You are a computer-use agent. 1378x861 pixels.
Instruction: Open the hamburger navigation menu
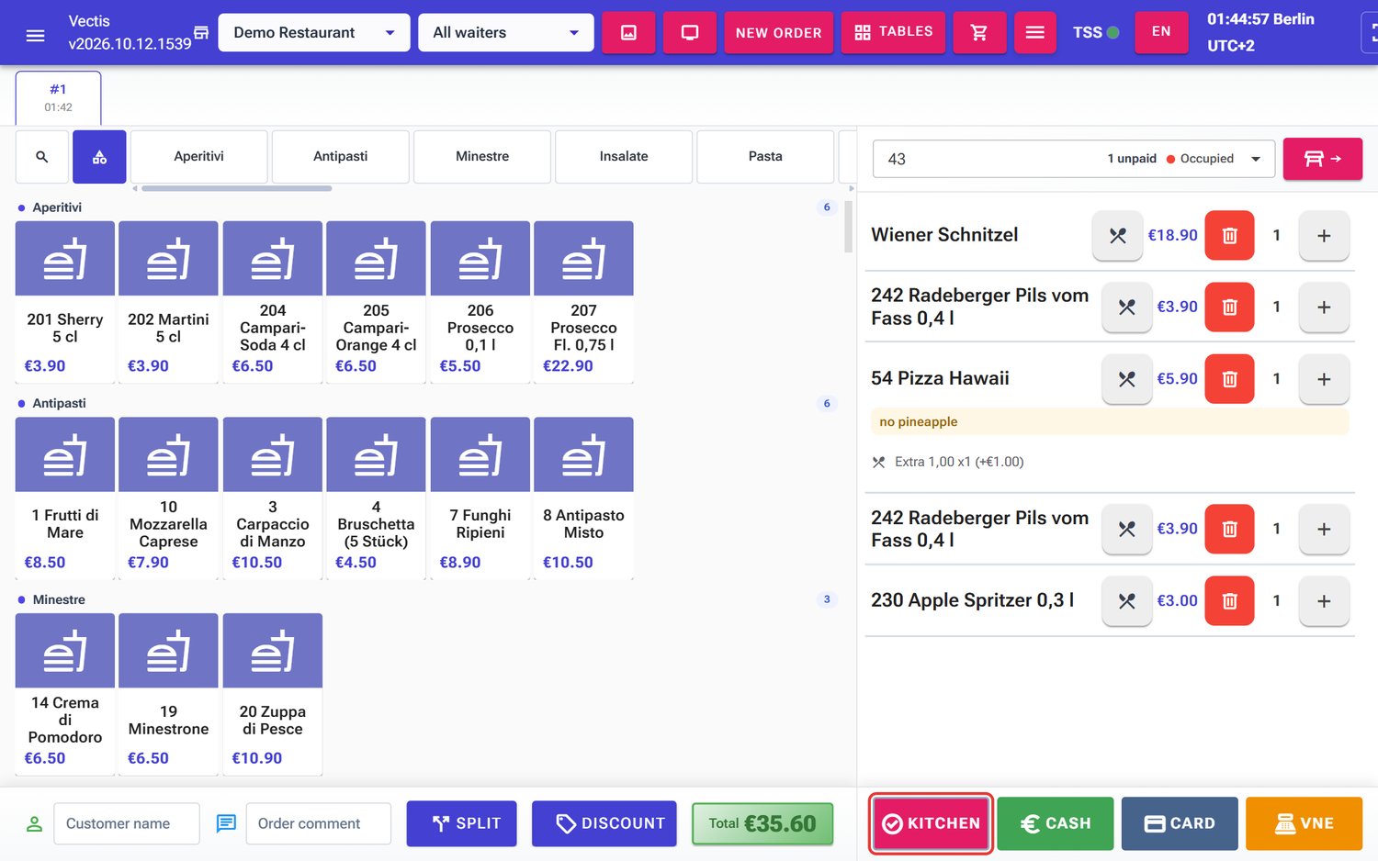tap(35, 35)
